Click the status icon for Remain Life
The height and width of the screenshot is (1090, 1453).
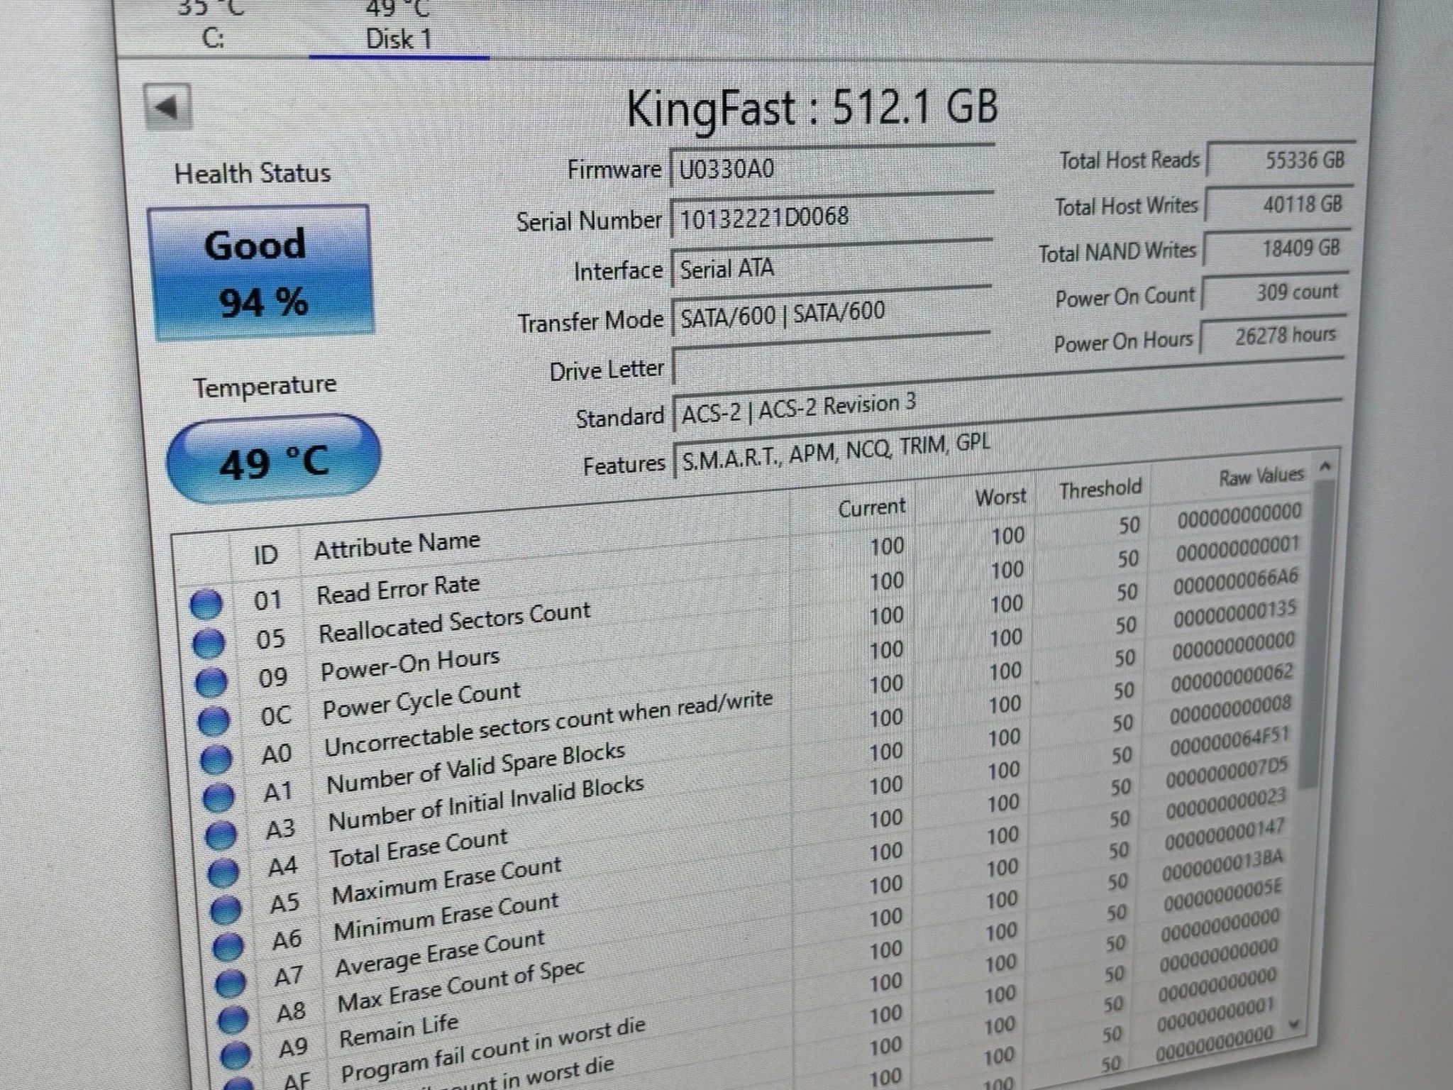point(236,1055)
